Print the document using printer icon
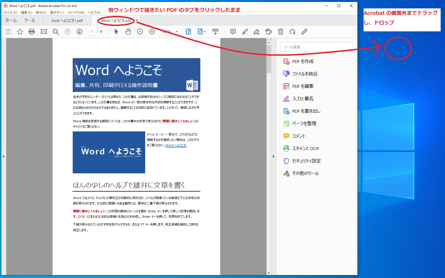 [32, 32]
